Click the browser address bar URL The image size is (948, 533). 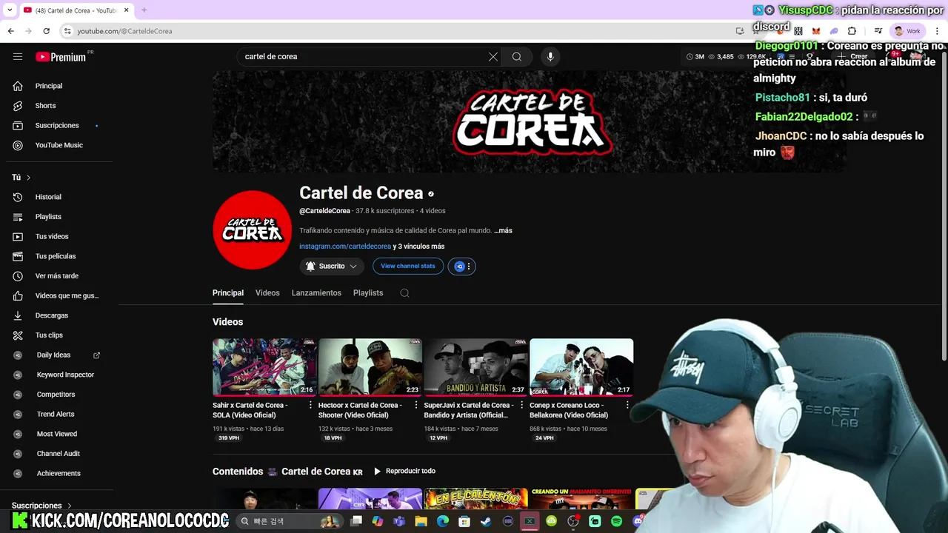click(x=124, y=31)
